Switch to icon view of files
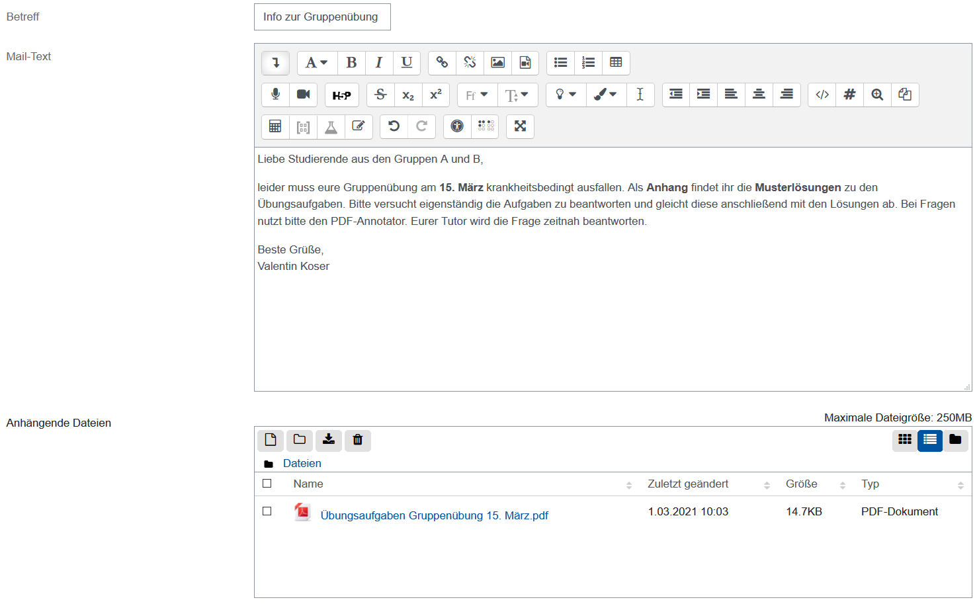The width and height of the screenshot is (979, 604). [905, 441]
